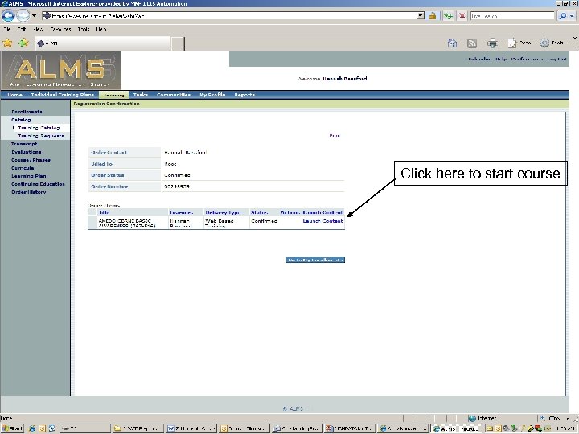Select Transcript in the left sidebar
The height and width of the screenshot is (434, 579).
(x=24, y=144)
